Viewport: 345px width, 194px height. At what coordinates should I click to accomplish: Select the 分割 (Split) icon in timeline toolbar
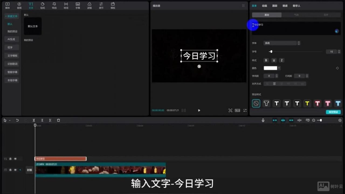34,120
